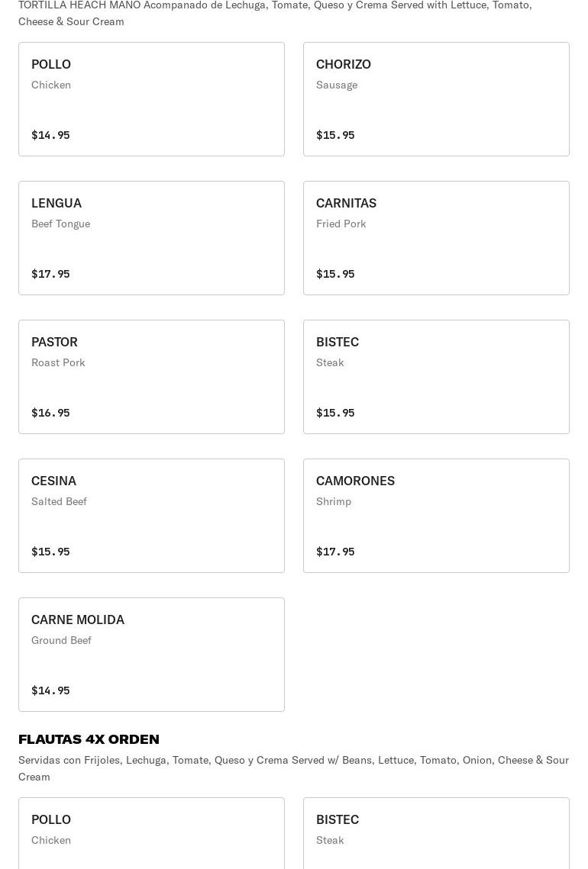The image size is (588, 869).
Task: Click the $17.95 price on CAMORONES
Action: pyautogui.click(x=335, y=552)
